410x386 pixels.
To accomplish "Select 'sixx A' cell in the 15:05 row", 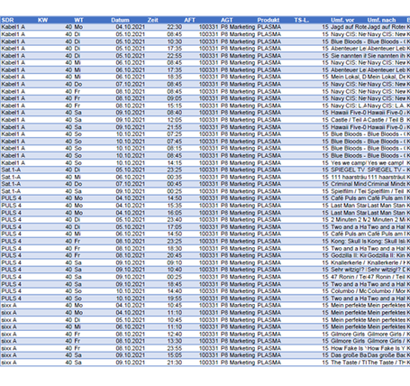I will (9, 355).
